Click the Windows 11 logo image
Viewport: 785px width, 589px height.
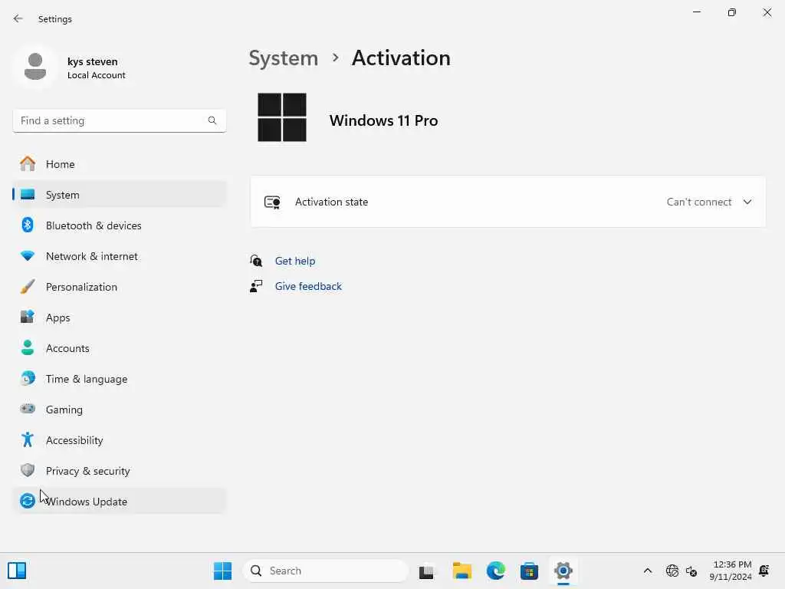282,117
